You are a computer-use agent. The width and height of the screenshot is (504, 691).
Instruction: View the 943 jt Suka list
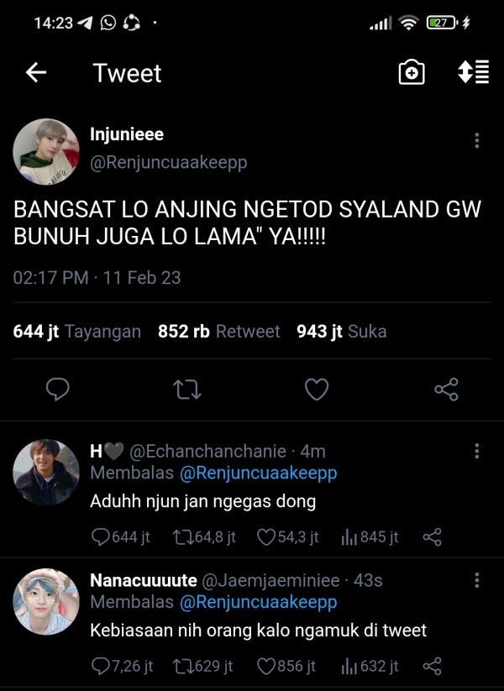[341, 332]
